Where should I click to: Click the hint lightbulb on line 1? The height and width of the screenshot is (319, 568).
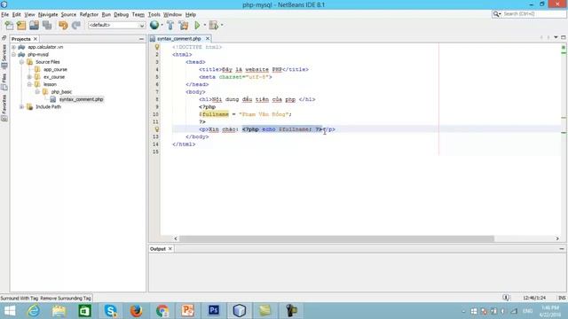(x=157, y=47)
